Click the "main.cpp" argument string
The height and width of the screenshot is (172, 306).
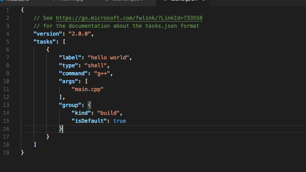tap(87, 89)
